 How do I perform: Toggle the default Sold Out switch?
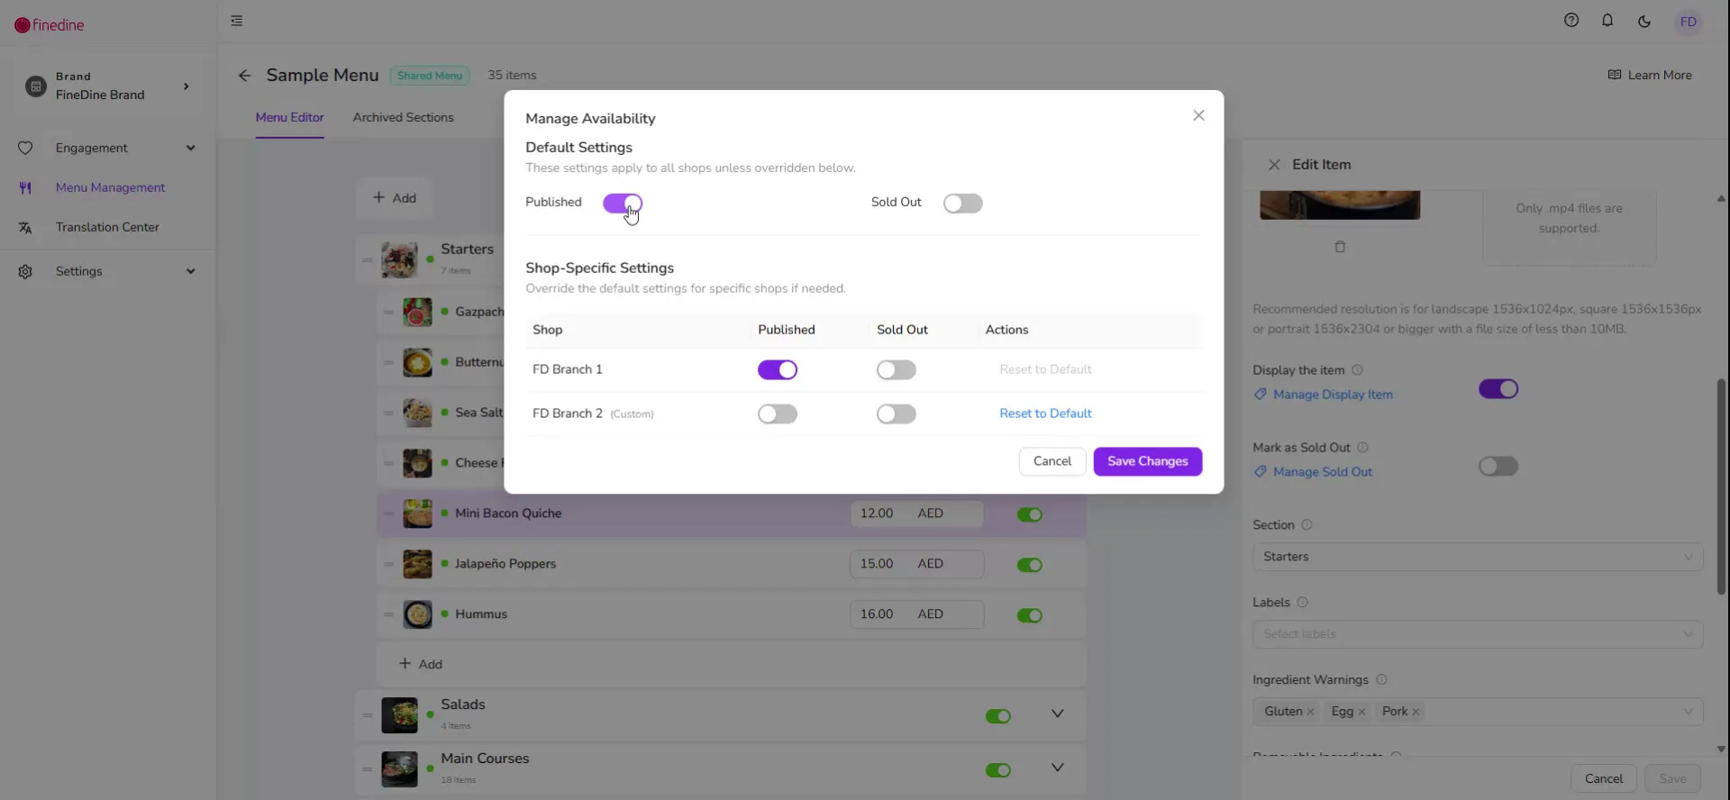(x=963, y=203)
